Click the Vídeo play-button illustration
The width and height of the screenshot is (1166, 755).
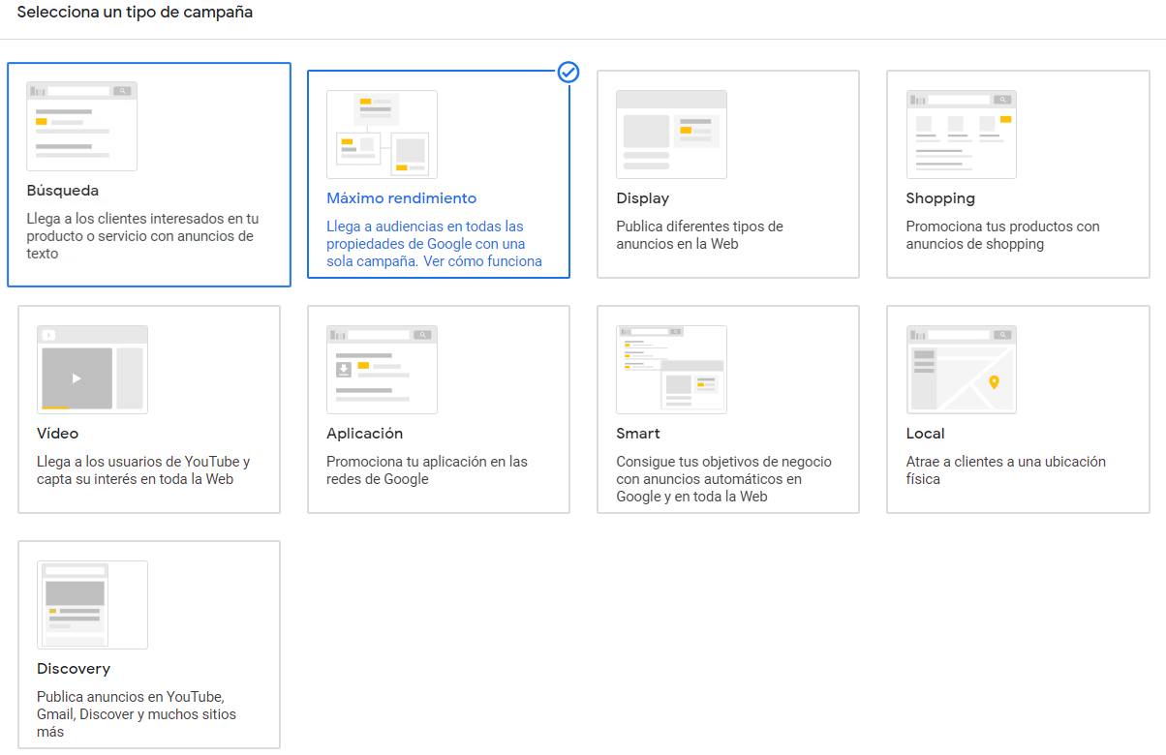tap(77, 377)
